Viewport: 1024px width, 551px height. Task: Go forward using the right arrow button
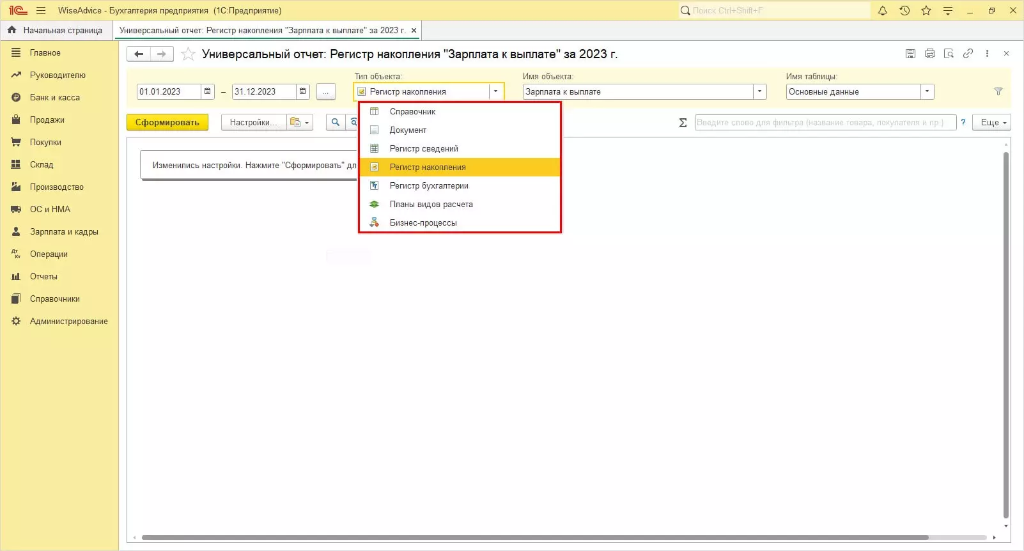(x=162, y=54)
